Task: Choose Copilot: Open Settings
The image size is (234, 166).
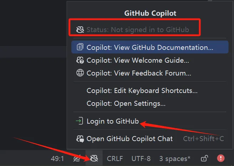Action: pos(126,104)
